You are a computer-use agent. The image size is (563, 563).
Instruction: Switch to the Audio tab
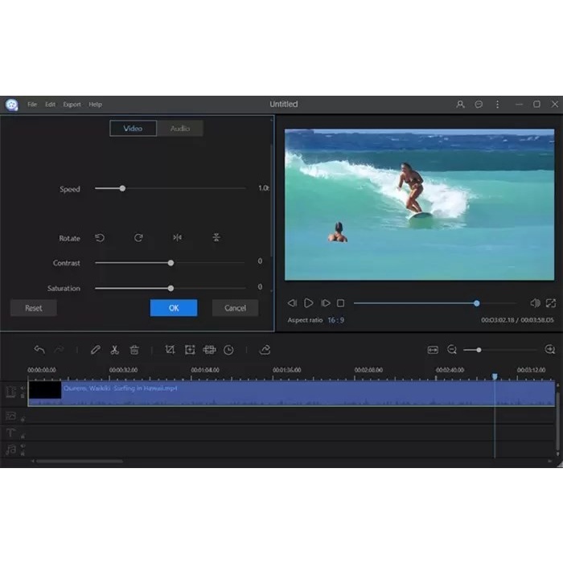coord(180,129)
